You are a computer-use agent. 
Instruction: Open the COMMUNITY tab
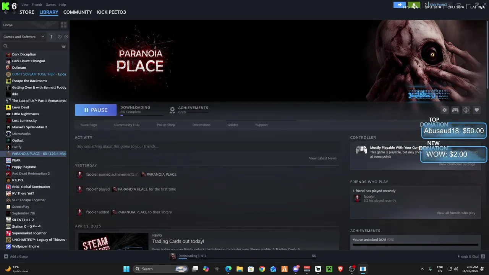click(78, 12)
